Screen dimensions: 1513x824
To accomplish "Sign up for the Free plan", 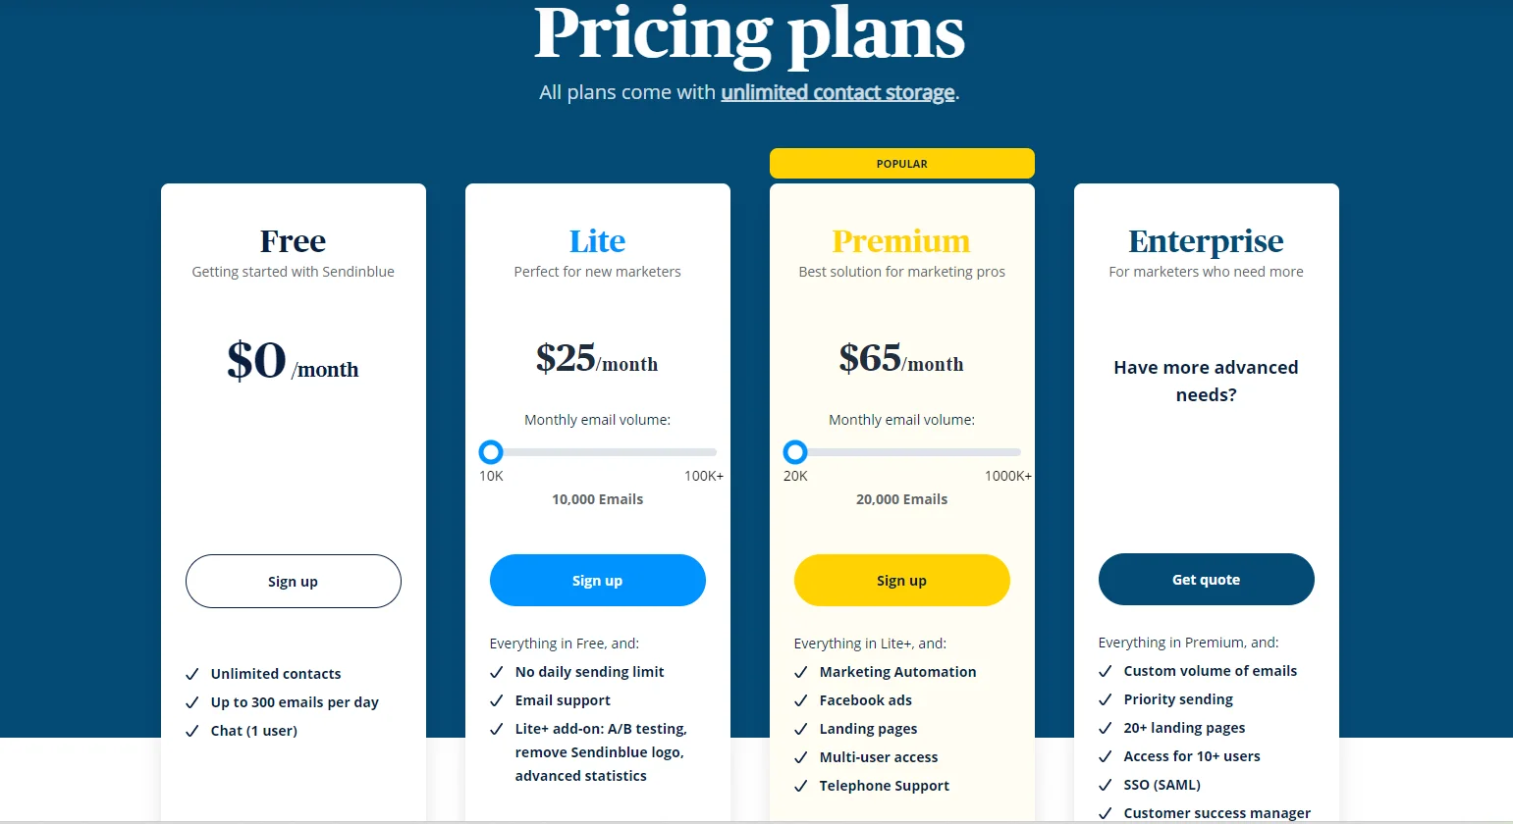I will 294,582.
